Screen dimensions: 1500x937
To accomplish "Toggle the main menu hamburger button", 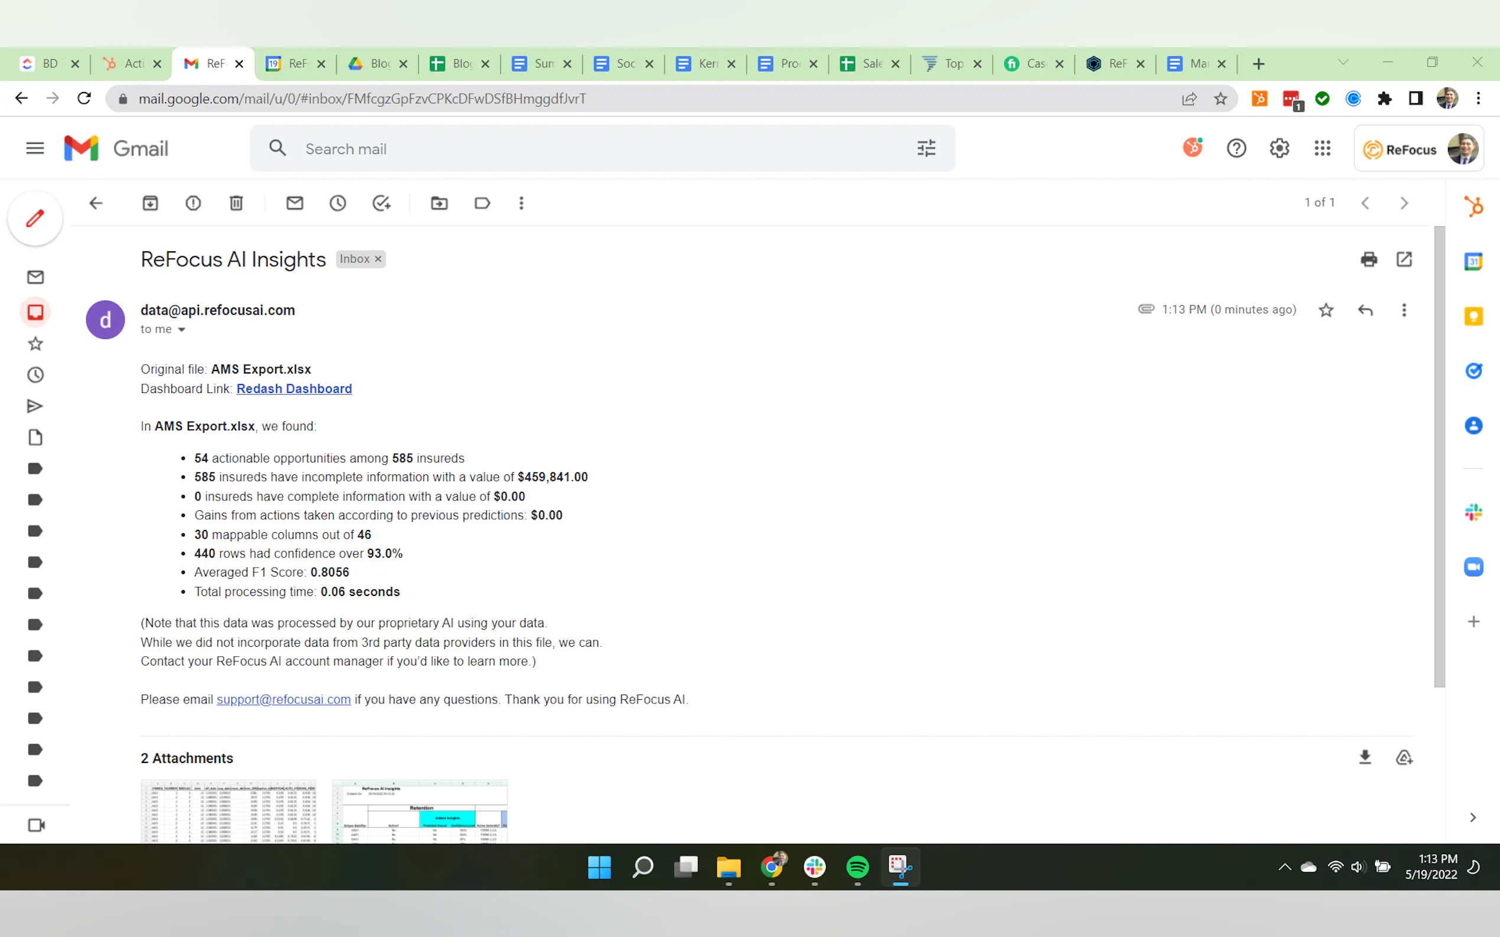I will pyautogui.click(x=35, y=148).
